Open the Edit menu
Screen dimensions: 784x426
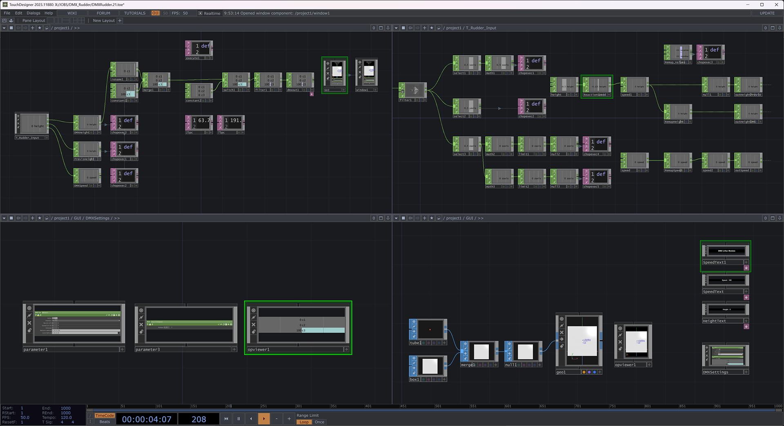18,13
